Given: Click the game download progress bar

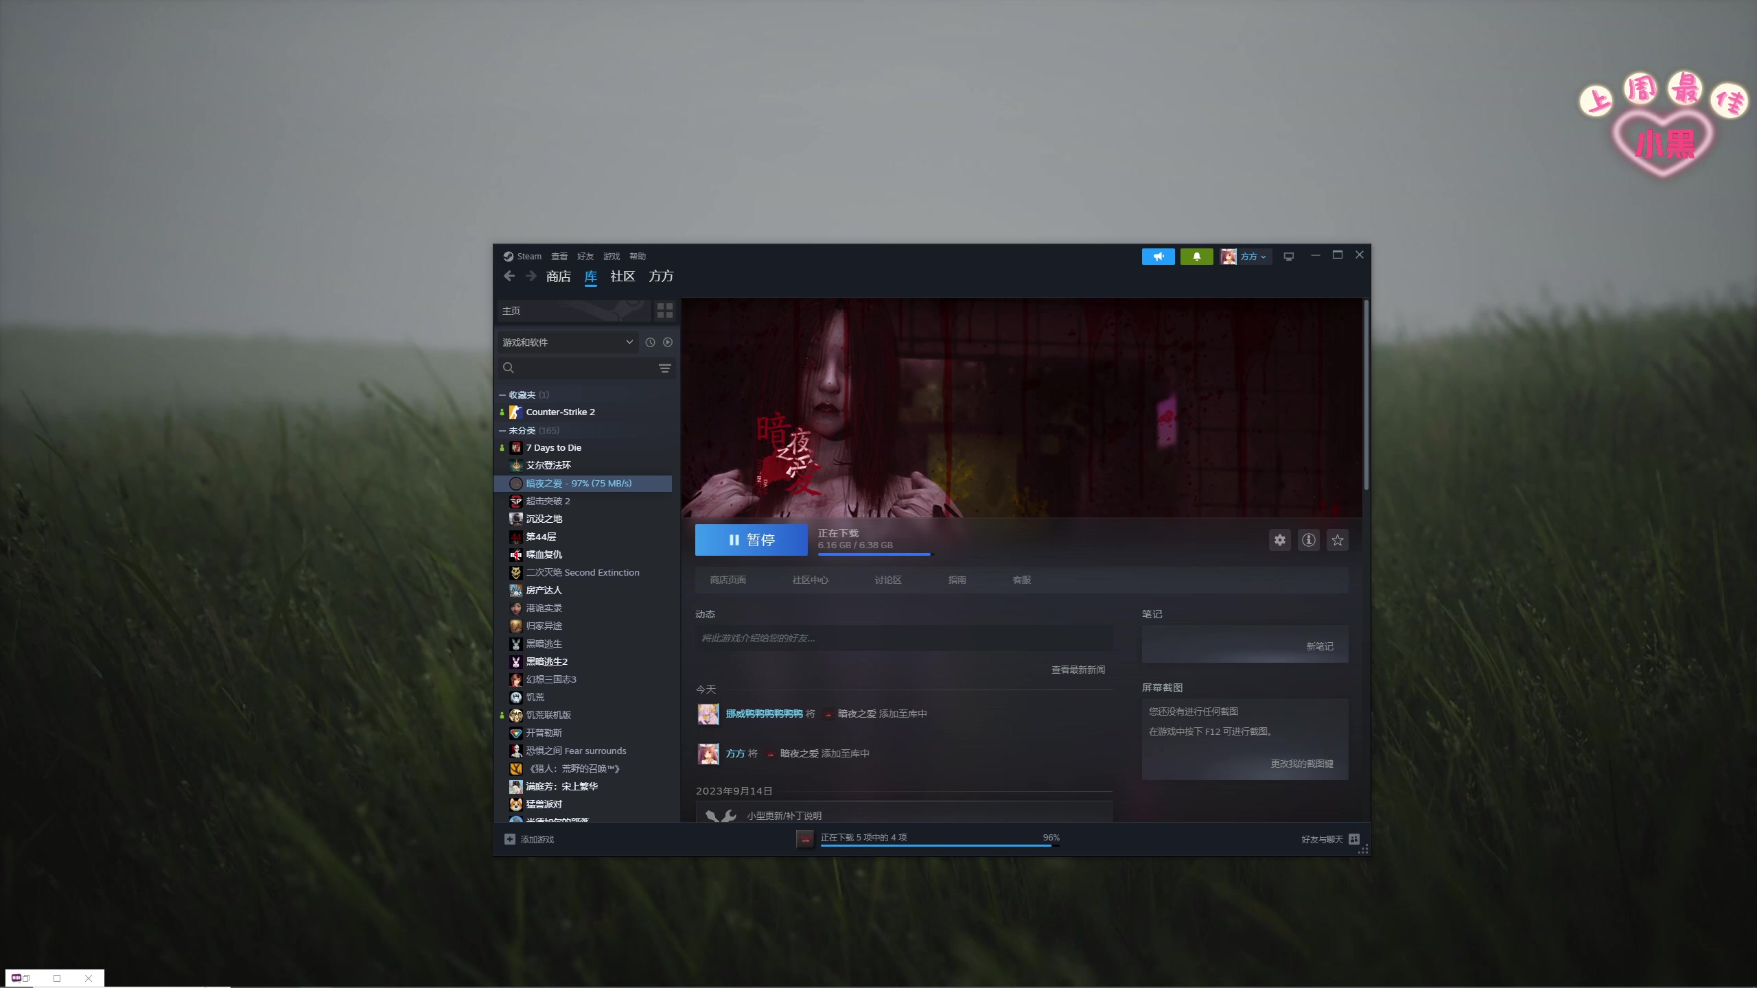Looking at the screenshot, I should coord(876,554).
